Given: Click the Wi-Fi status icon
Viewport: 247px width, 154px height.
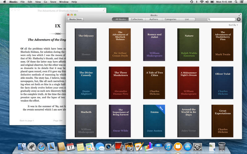Looking at the screenshot, I should tap(202, 2).
